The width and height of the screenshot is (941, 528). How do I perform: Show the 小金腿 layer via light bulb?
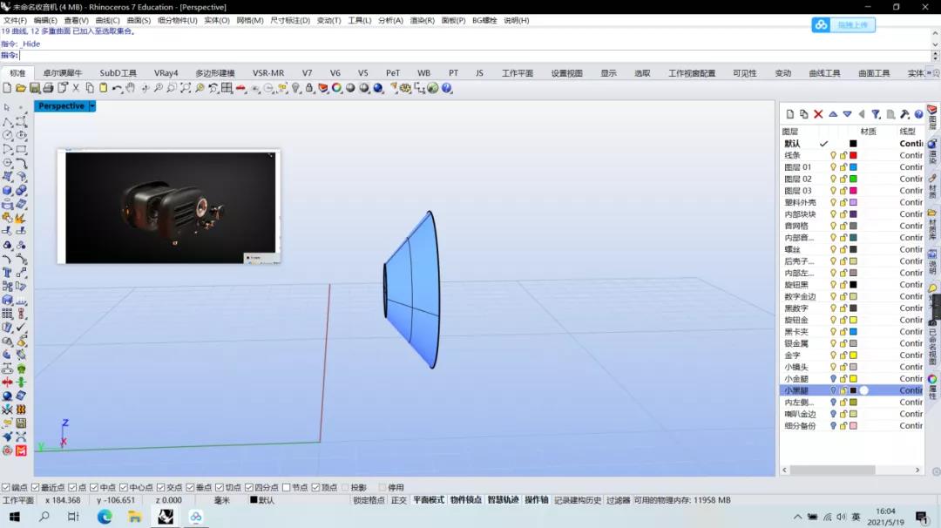coord(833,379)
